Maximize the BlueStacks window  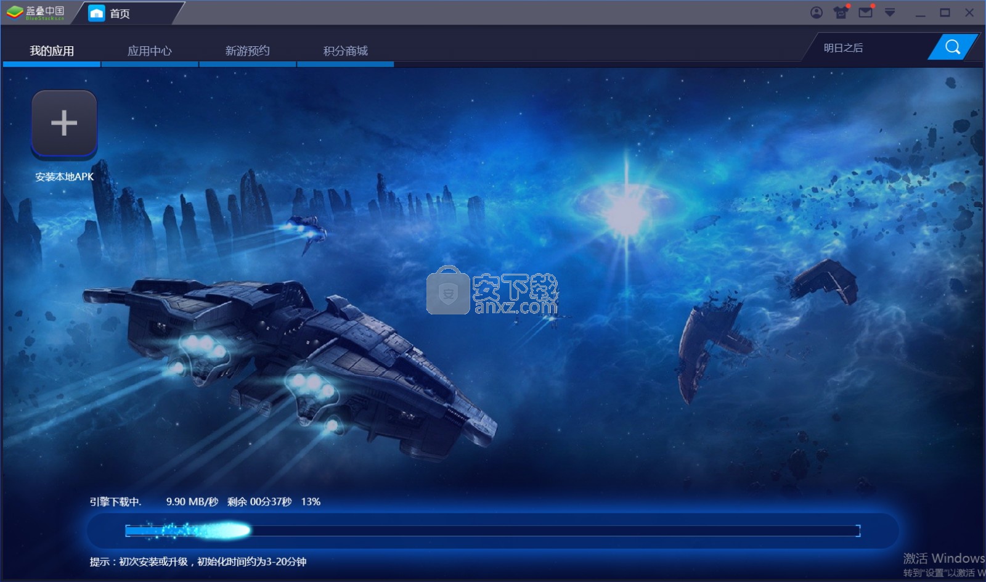pos(945,13)
